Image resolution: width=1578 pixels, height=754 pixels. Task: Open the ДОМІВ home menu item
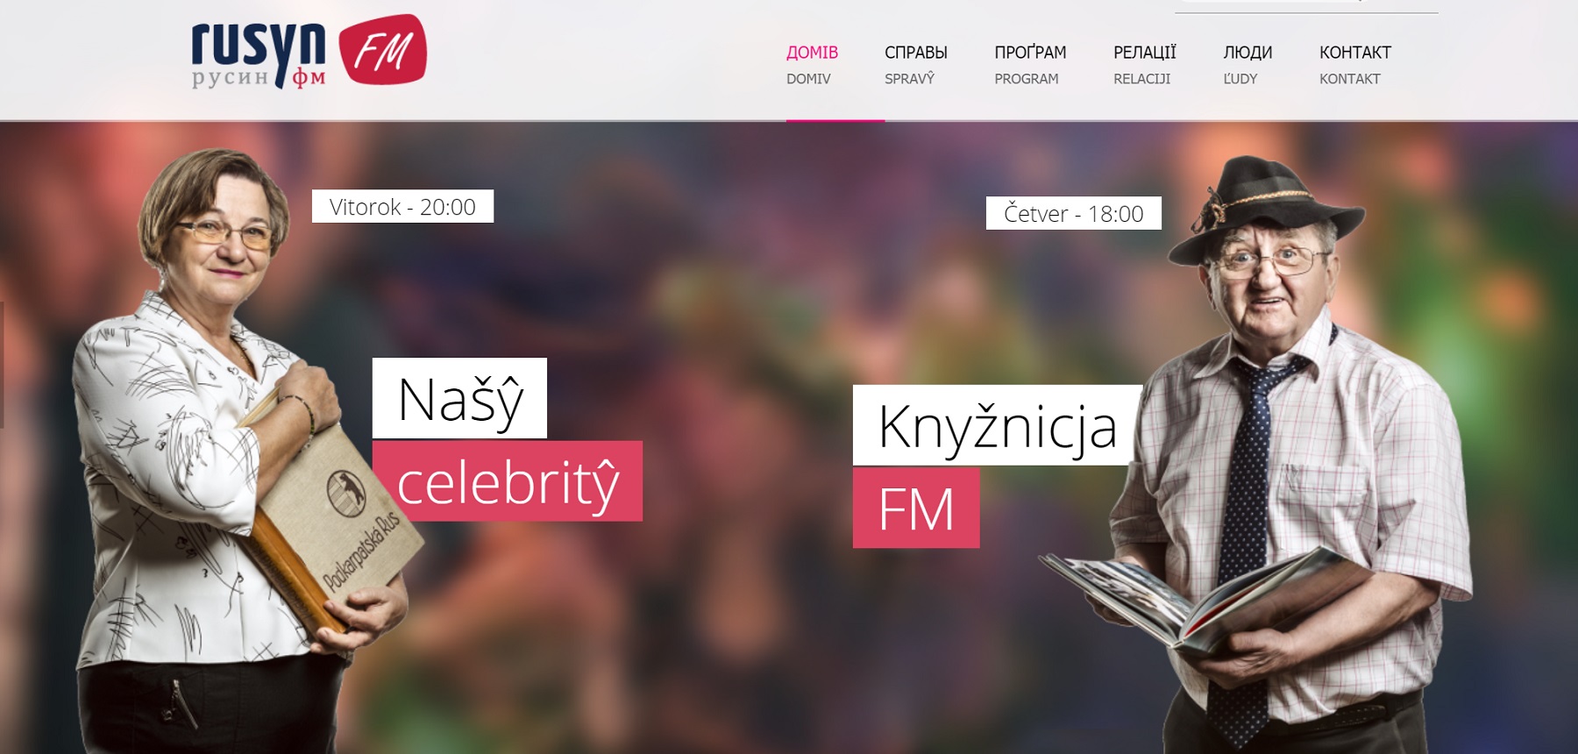pyautogui.click(x=812, y=65)
